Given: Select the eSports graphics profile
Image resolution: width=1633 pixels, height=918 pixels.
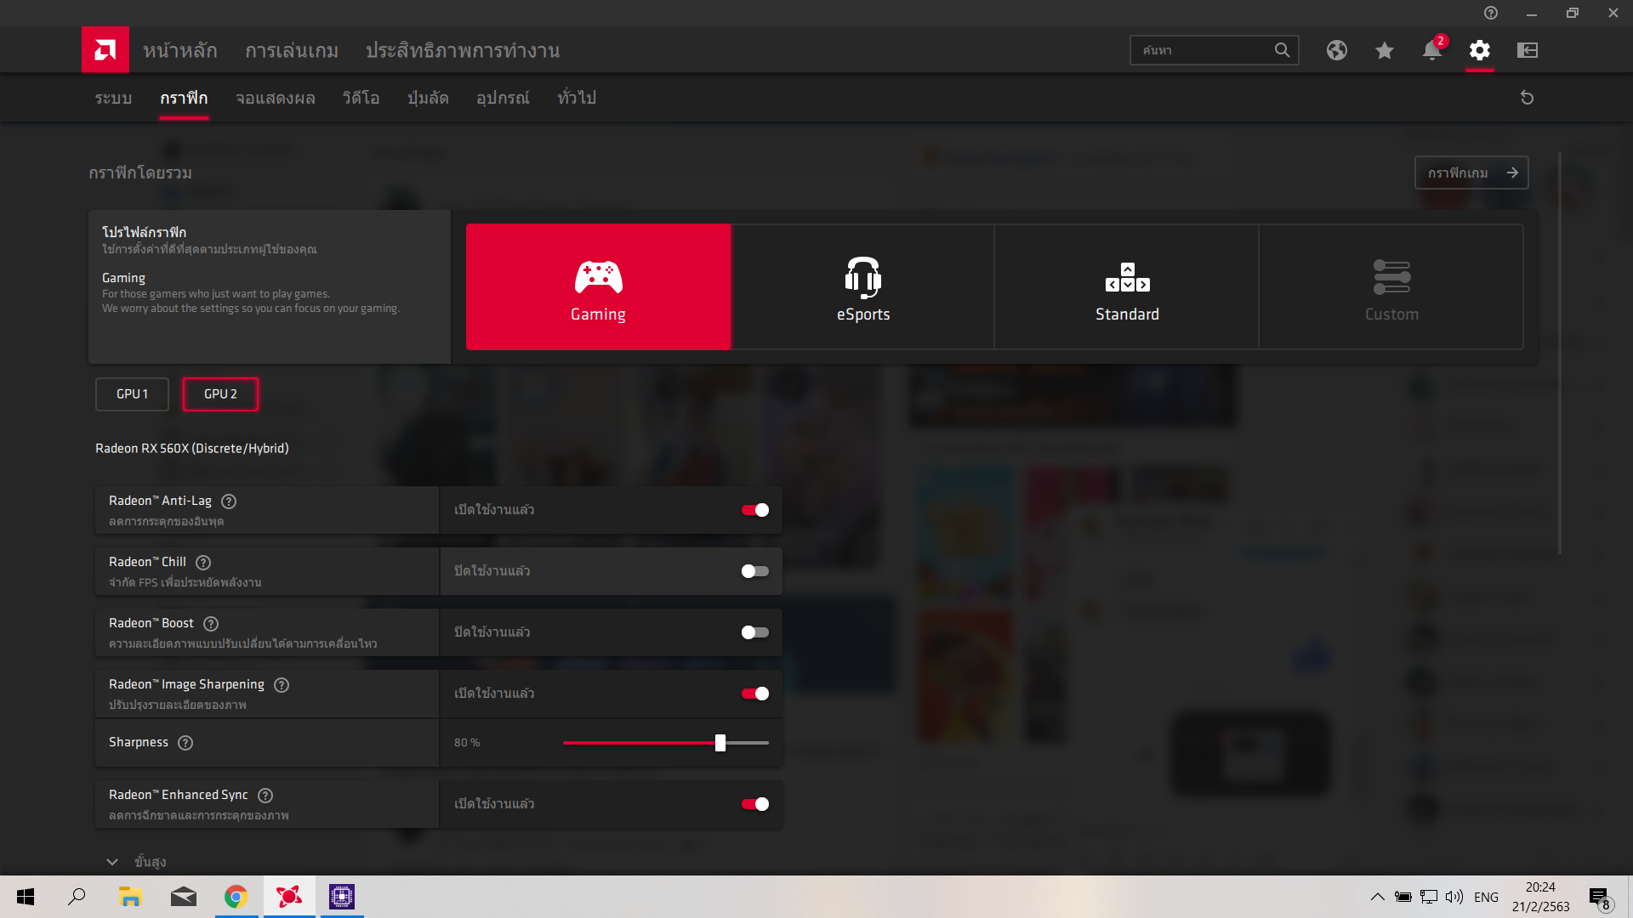Looking at the screenshot, I should [862, 287].
